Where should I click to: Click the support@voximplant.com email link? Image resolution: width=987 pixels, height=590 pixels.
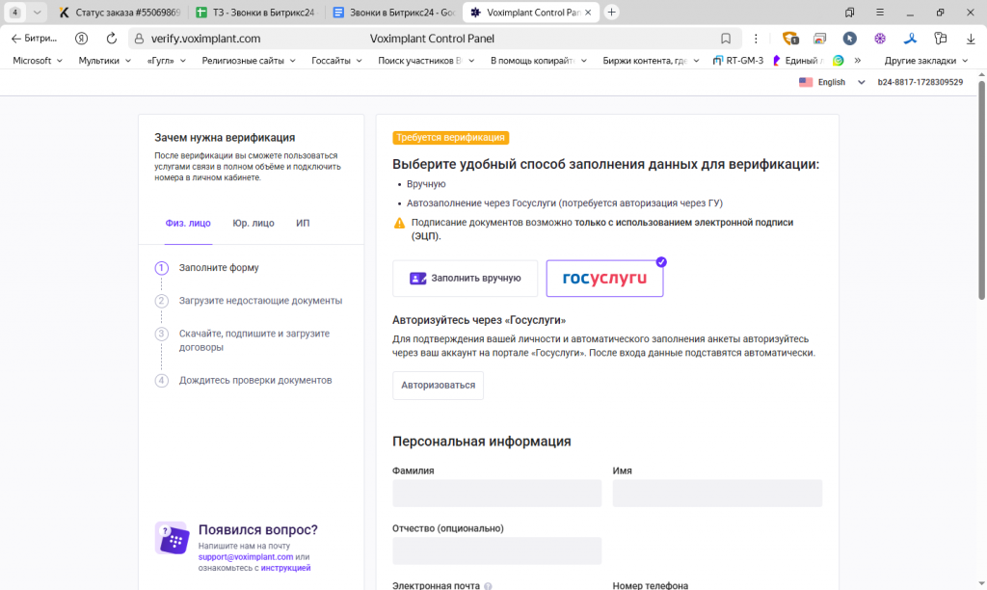pos(246,557)
